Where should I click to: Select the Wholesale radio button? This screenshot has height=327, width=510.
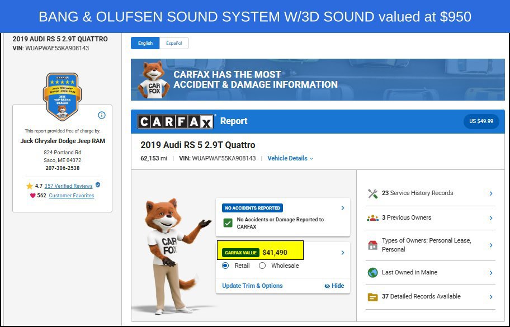pos(262,266)
